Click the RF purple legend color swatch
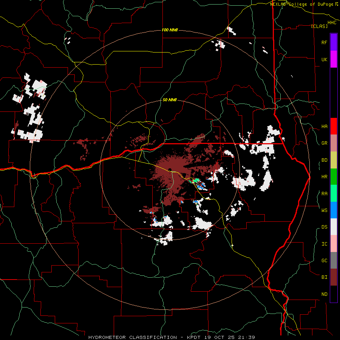Viewport: 340px width, 340px height. [x=334, y=42]
